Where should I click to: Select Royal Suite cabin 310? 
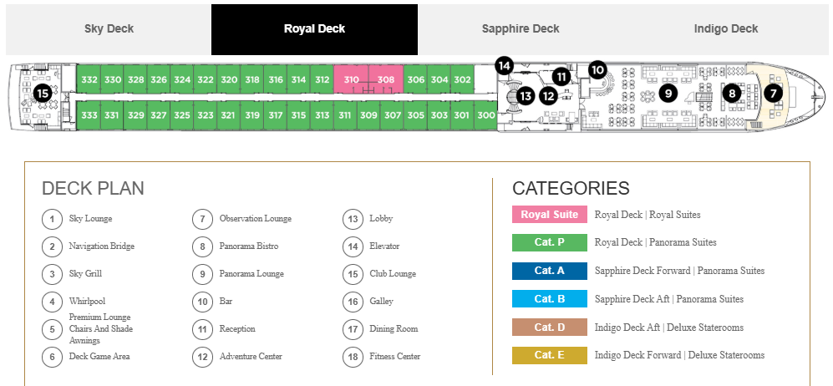coord(351,79)
